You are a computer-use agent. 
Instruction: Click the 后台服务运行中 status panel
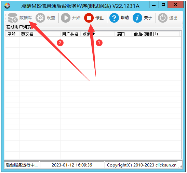(x=22, y=165)
